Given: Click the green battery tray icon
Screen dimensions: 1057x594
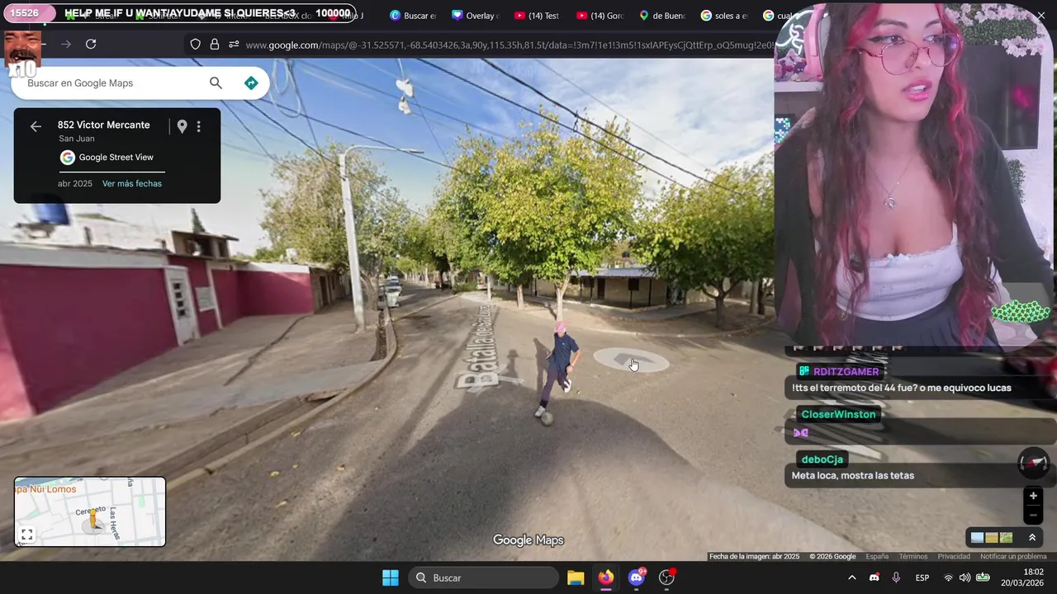Looking at the screenshot, I should 983,577.
